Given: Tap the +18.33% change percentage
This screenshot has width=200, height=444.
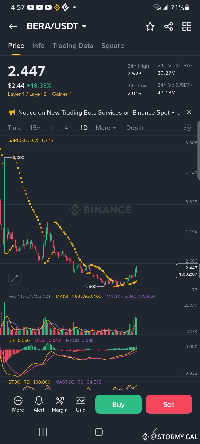Looking at the screenshot, I should pyautogui.click(x=39, y=86).
